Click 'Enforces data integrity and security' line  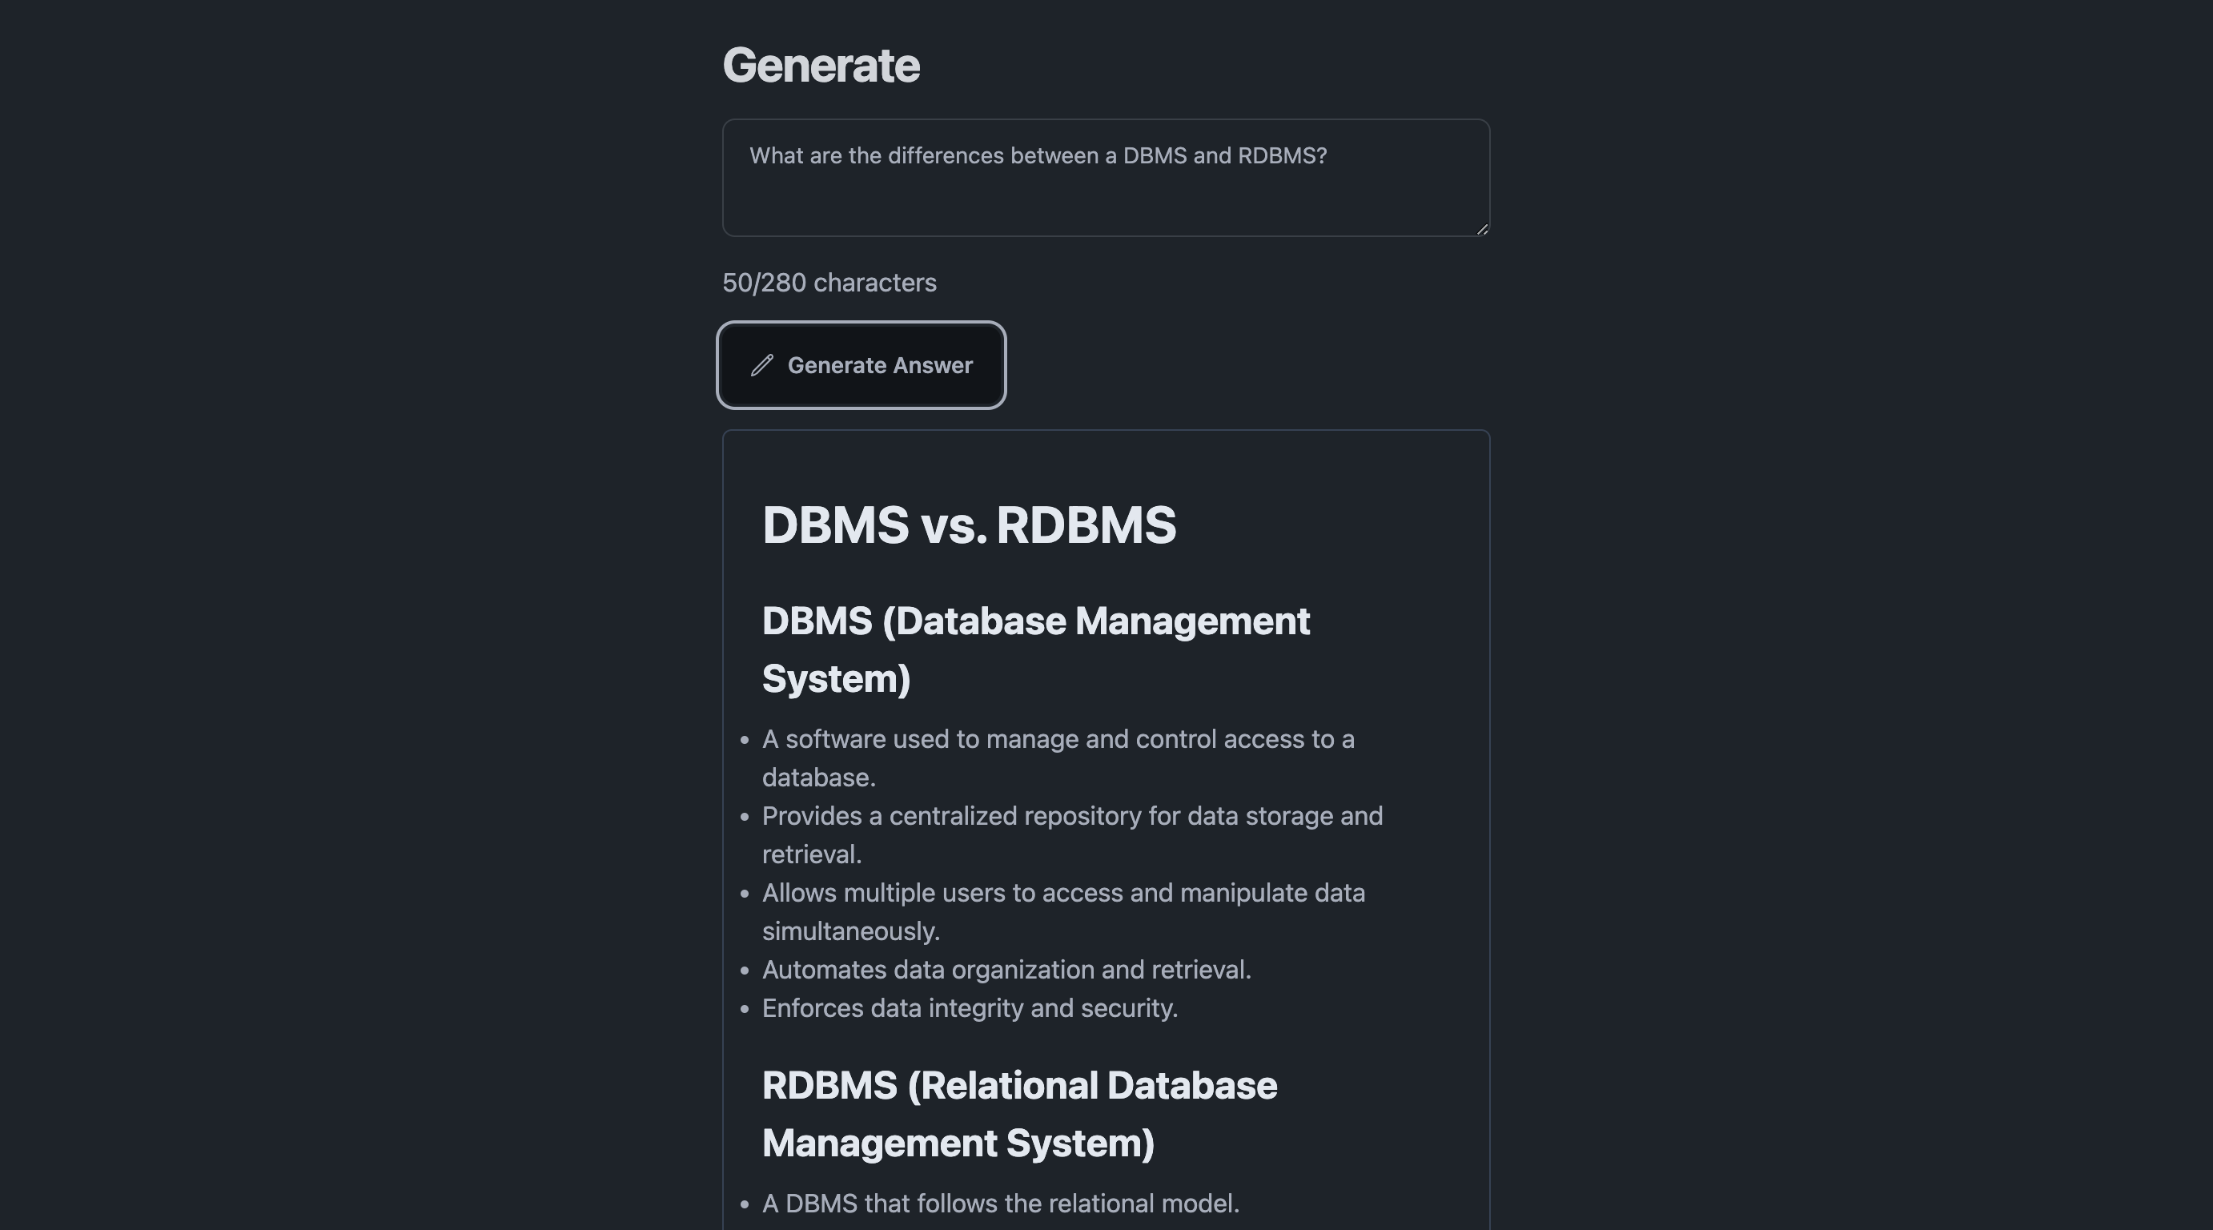(969, 1008)
